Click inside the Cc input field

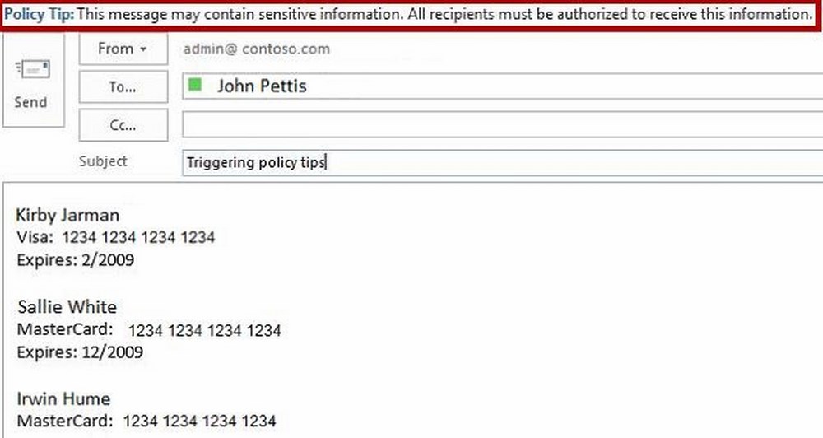click(503, 124)
